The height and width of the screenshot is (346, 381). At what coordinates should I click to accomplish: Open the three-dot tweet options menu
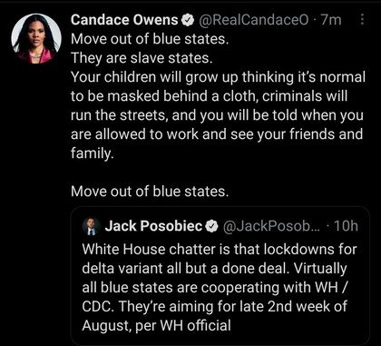[362, 20]
